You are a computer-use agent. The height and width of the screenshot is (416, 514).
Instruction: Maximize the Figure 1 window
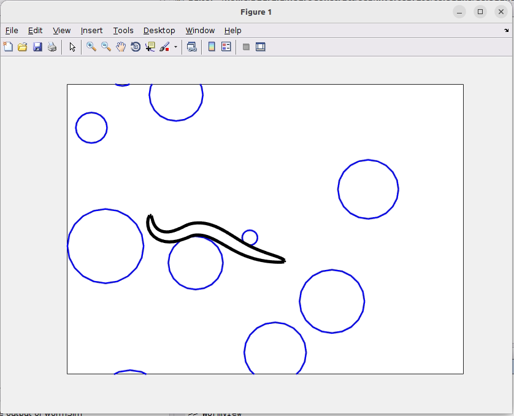tap(480, 12)
